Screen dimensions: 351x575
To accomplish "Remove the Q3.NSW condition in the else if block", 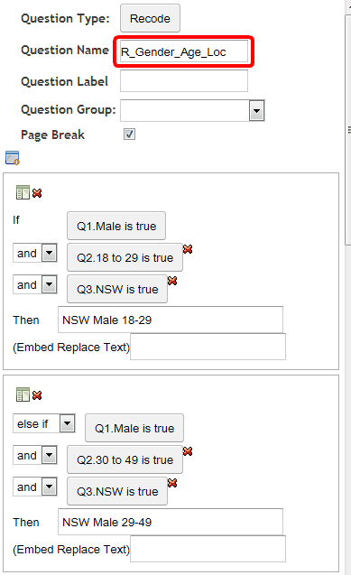I will [172, 483].
